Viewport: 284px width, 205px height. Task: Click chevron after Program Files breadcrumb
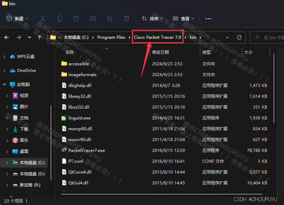129,37
